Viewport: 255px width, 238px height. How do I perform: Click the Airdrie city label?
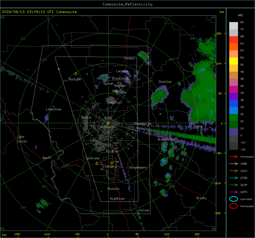click(112, 151)
